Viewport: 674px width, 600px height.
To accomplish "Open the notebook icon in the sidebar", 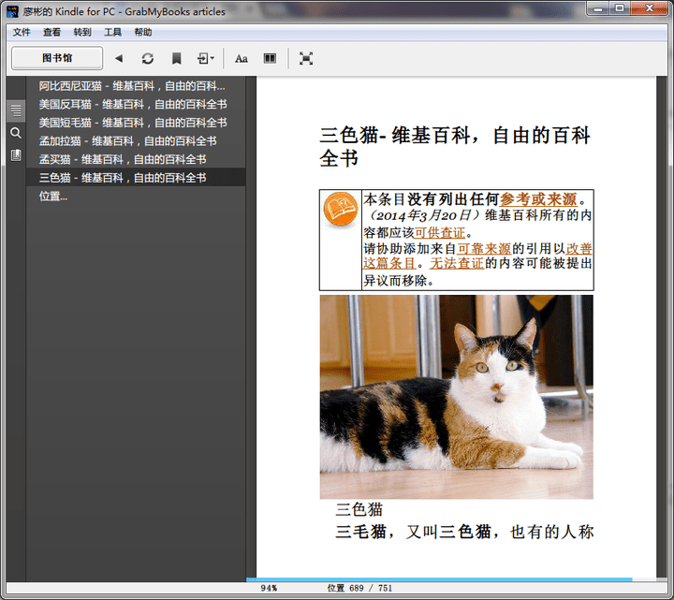I will [x=16, y=154].
